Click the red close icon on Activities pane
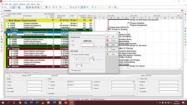This screenshot has height=105, width=187. (x=182, y=11)
